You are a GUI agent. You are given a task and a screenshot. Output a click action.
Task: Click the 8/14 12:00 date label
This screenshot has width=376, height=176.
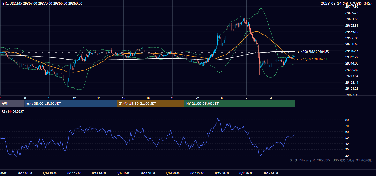tap(74, 173)
